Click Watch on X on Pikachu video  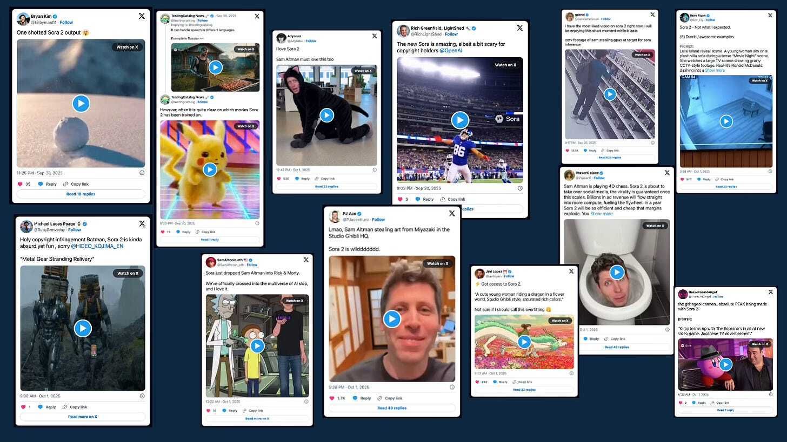(x=246, y=126)
